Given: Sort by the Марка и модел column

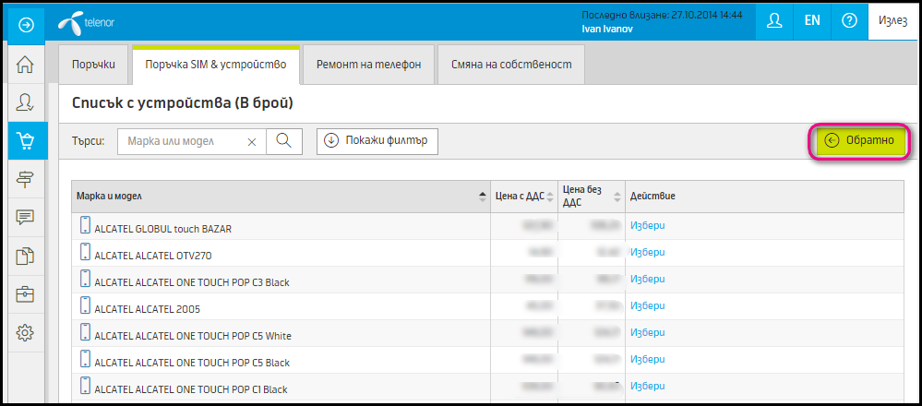Looking at the screenshot, I should 281,197.
